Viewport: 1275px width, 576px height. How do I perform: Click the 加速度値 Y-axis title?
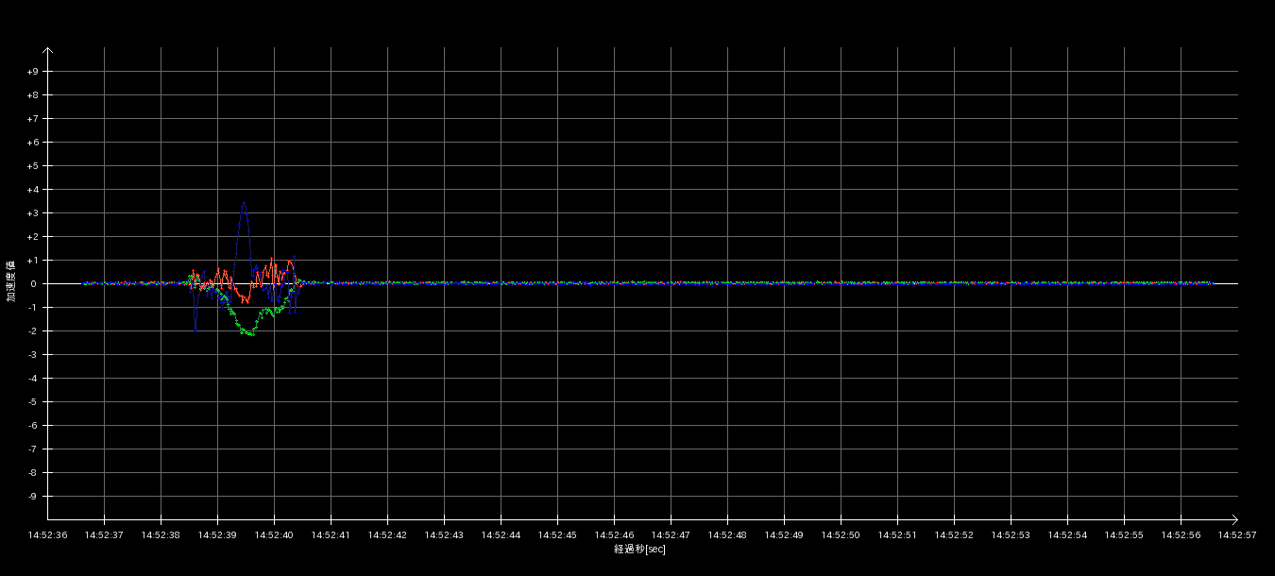(x=11, y=280)
